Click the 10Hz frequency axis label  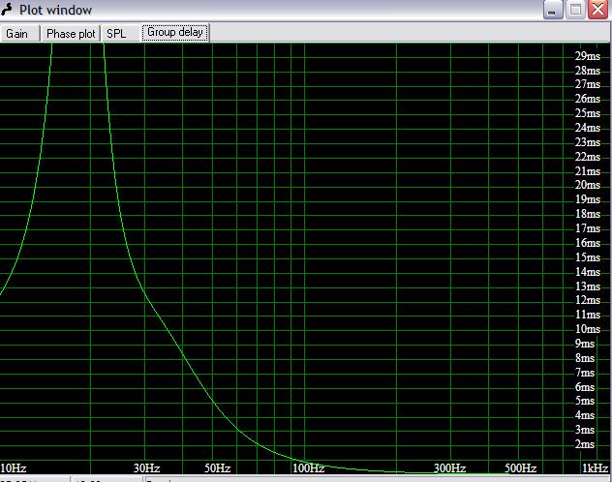pyautogui.click(x=14, y=467)
